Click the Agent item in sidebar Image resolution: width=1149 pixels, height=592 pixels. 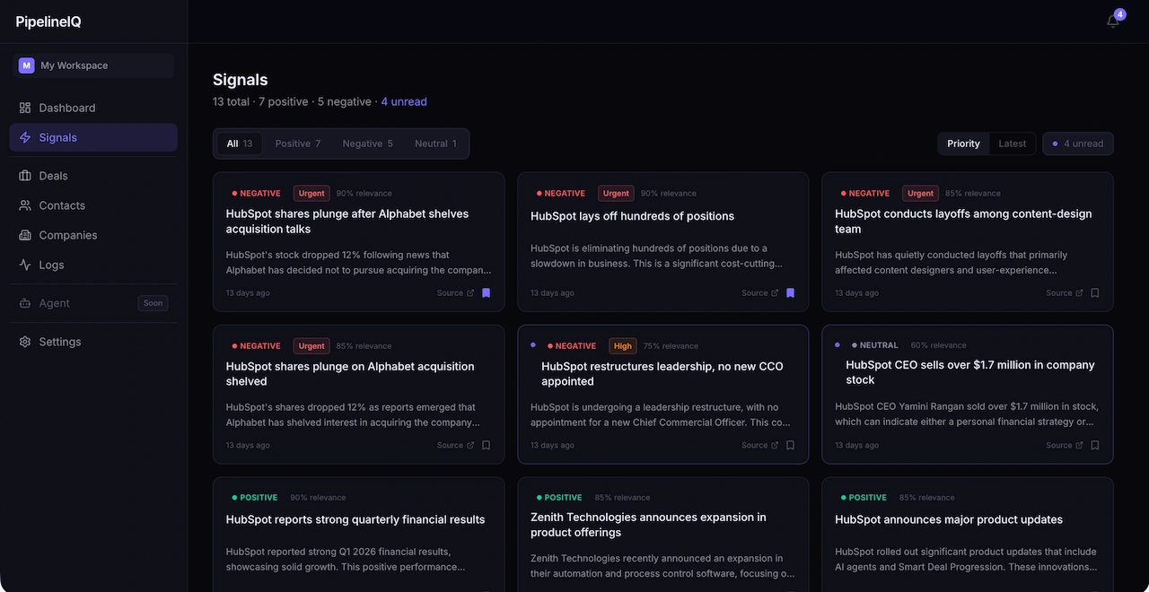pos(93,303)
